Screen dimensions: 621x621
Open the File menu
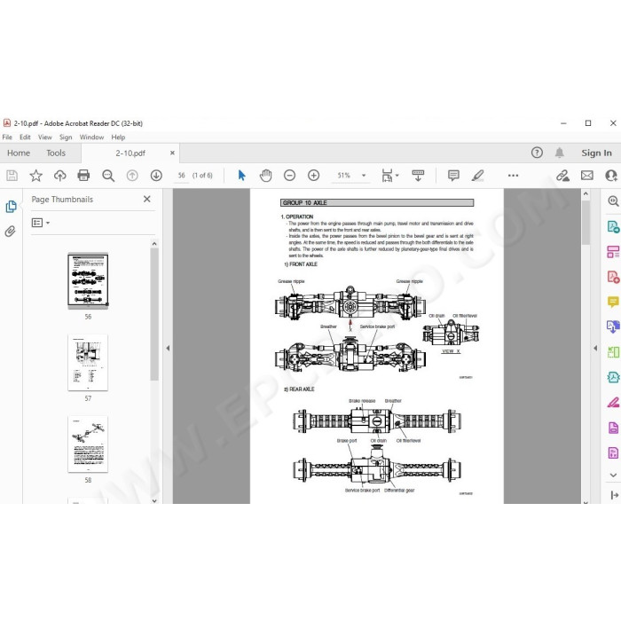tap(7, 137)
